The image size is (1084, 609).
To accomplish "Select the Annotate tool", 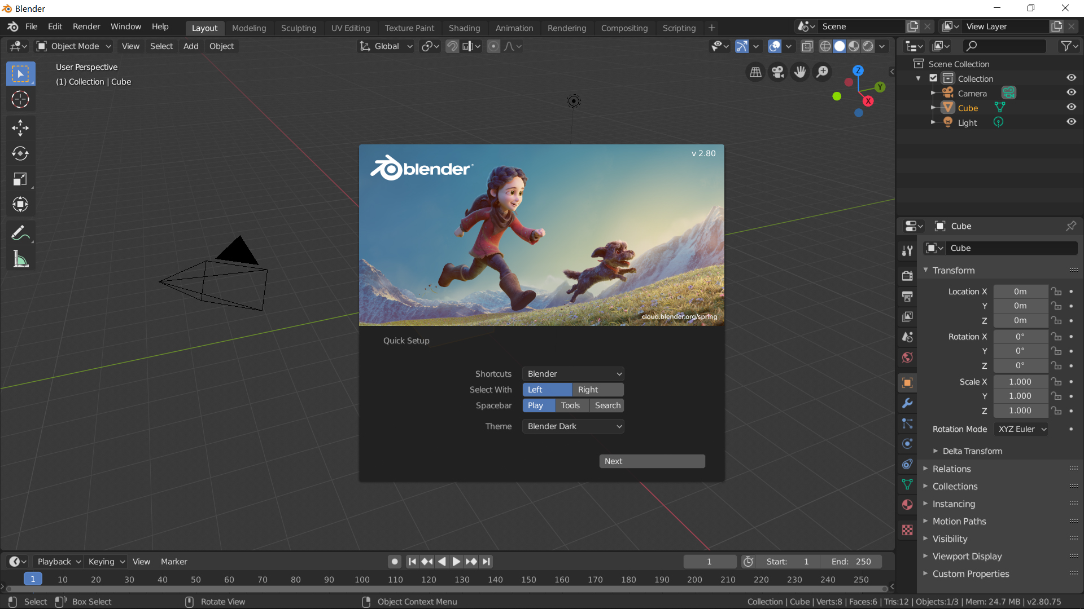I will pos(20,232).
